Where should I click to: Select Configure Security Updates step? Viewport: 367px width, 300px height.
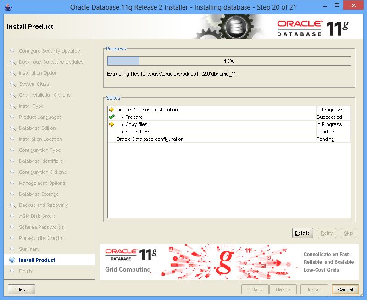(x=50, y=51)
